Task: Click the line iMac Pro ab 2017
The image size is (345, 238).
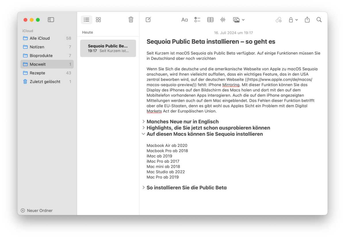Action: pos(163,161)
